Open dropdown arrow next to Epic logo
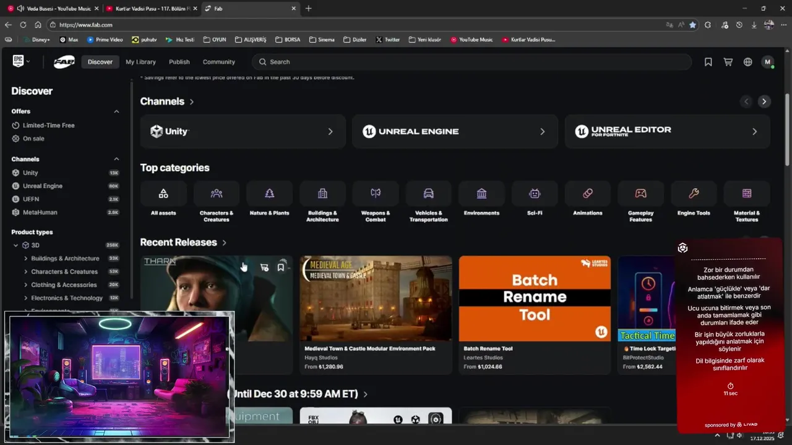 [x=28, y=62]
